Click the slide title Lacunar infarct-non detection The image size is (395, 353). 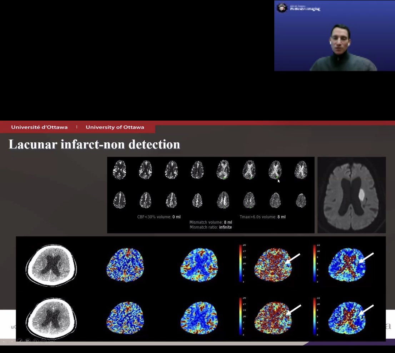coord(94,145)
